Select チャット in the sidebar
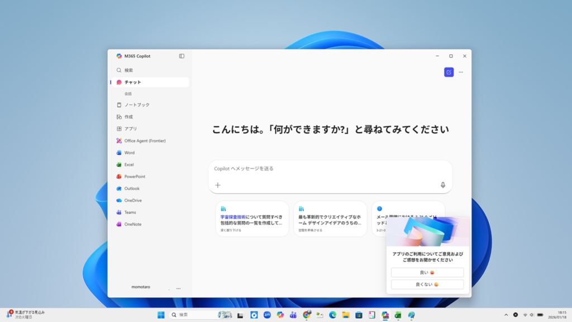Screen dimensions: 572x322 coord(133,82)
